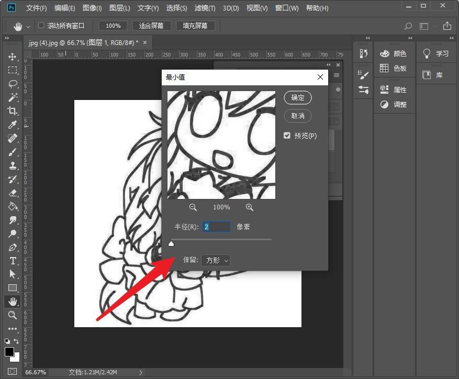This screenshot has width=459, height=379.
Task: Select the Move tool
Action: coord(13,57)
